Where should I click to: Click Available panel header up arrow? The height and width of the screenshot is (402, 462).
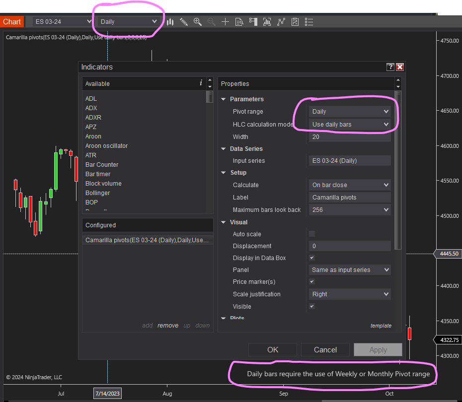tap(210, 80)
